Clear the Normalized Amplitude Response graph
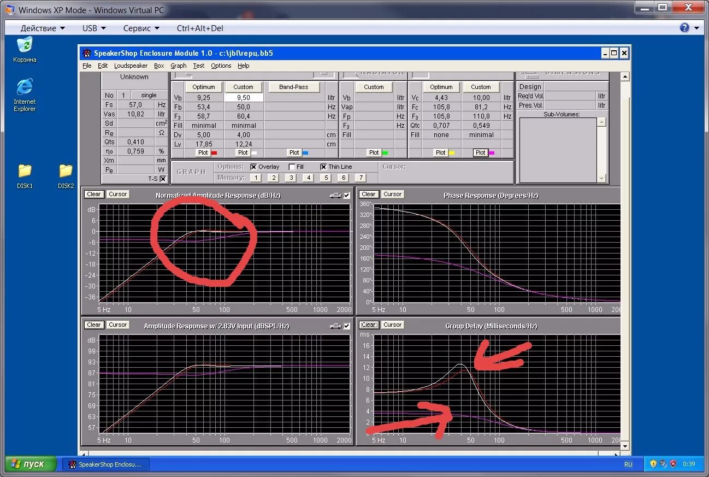This screenshot has width=709, height=477. coord(94,194)
